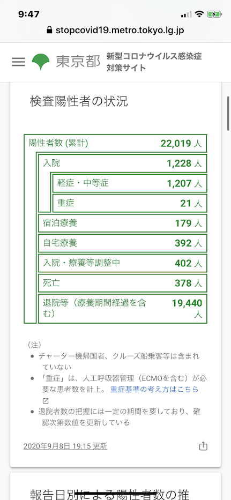This screenshot has width=231, height=500.
Task: Open the hamburger navigation menu
Action: (18, 62)
